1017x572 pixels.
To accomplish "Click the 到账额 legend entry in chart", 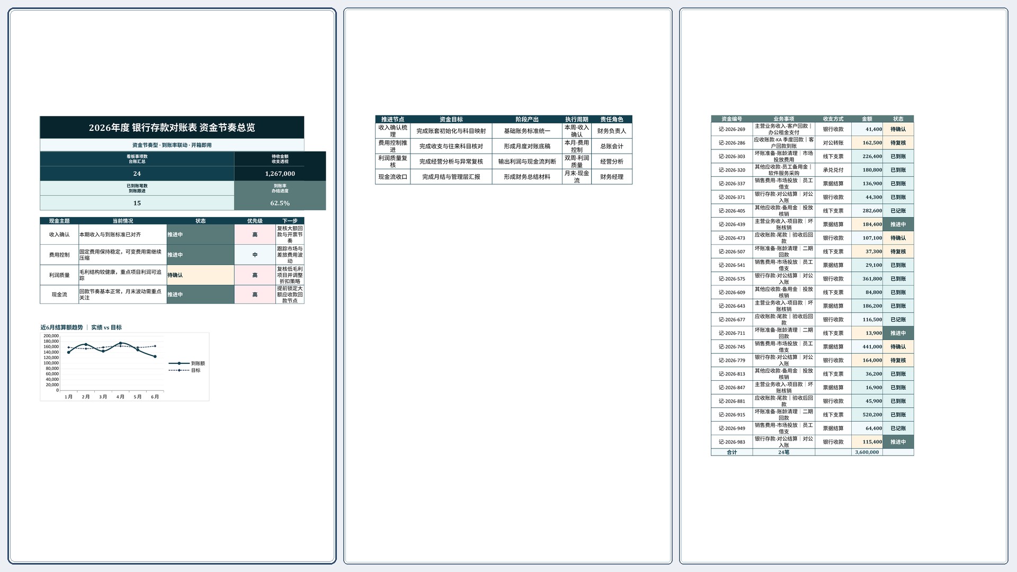I will 188,363.
